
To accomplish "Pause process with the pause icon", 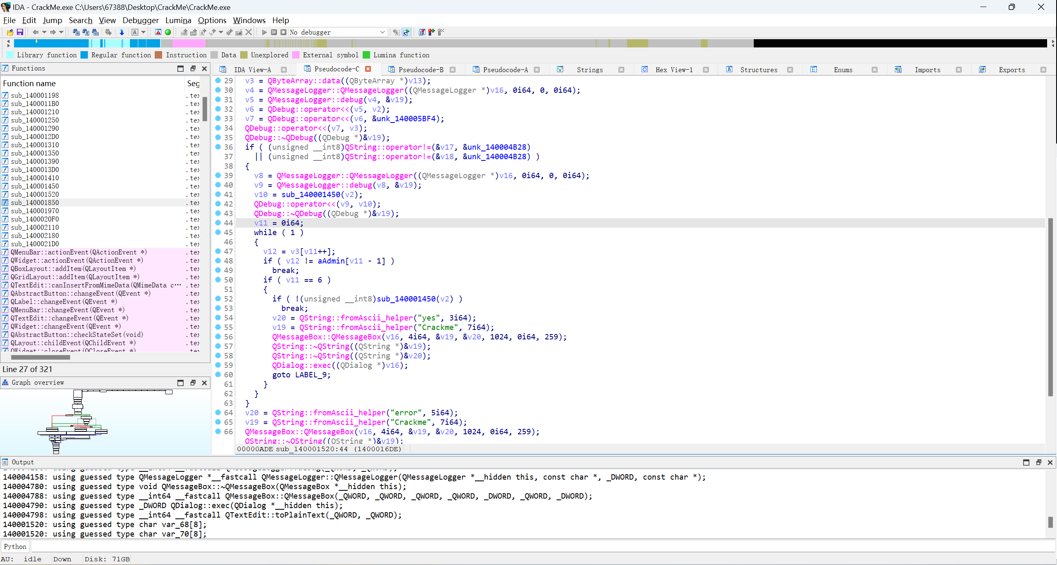I will [x=274, y=32].
